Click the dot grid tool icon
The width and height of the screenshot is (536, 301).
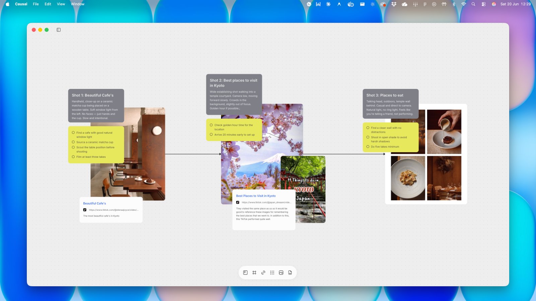coord(272,273)
